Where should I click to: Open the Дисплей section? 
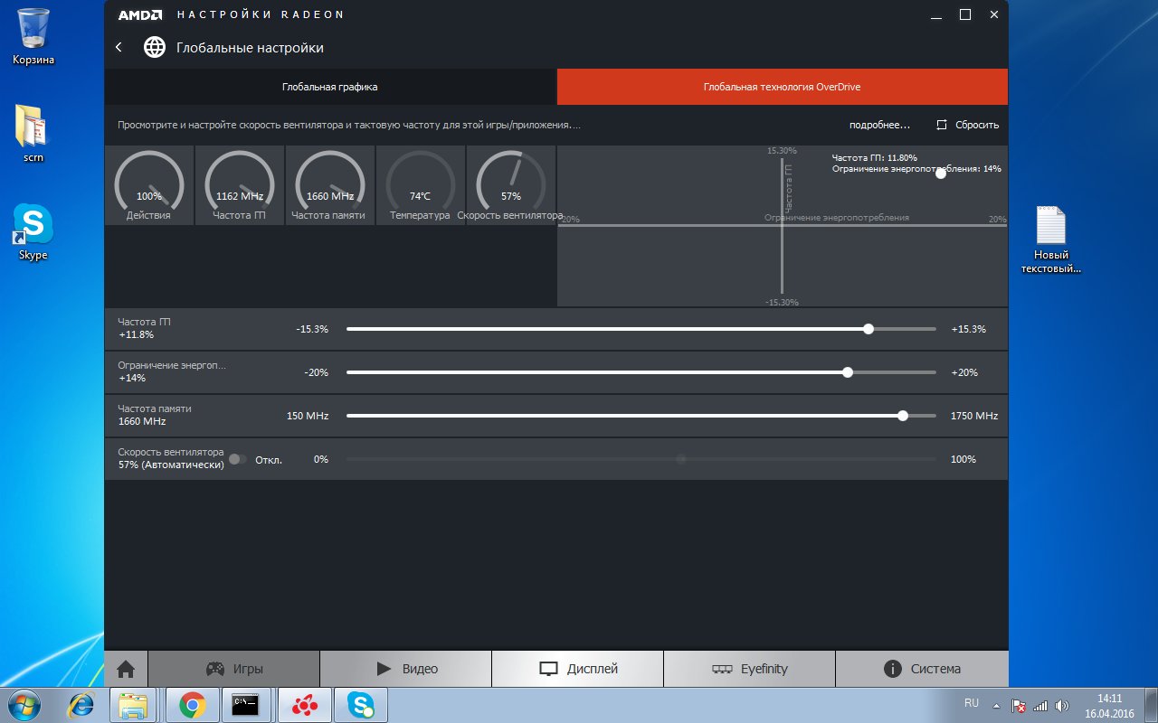click(x=577, y=669)
